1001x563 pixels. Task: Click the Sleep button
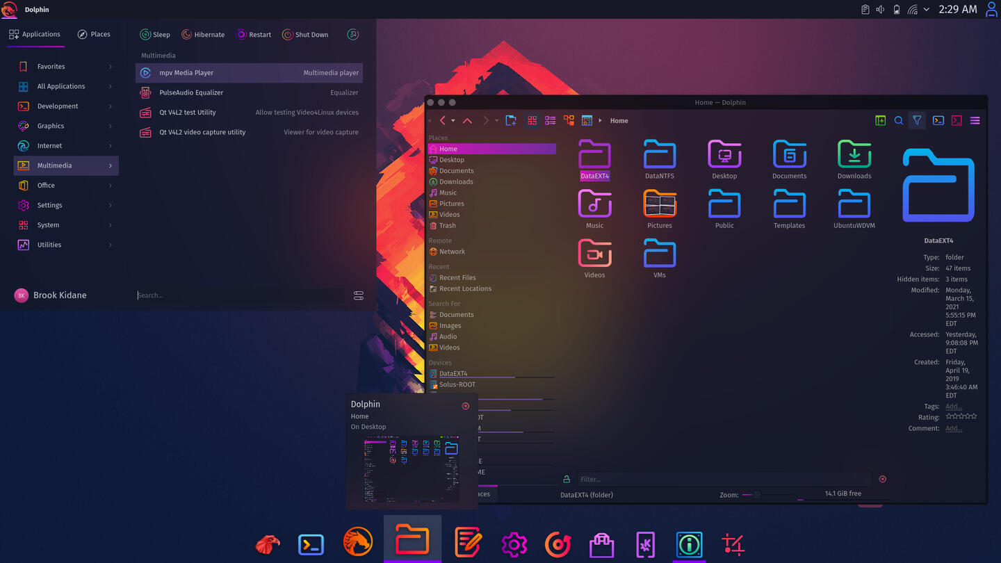[x=155, y=35]
